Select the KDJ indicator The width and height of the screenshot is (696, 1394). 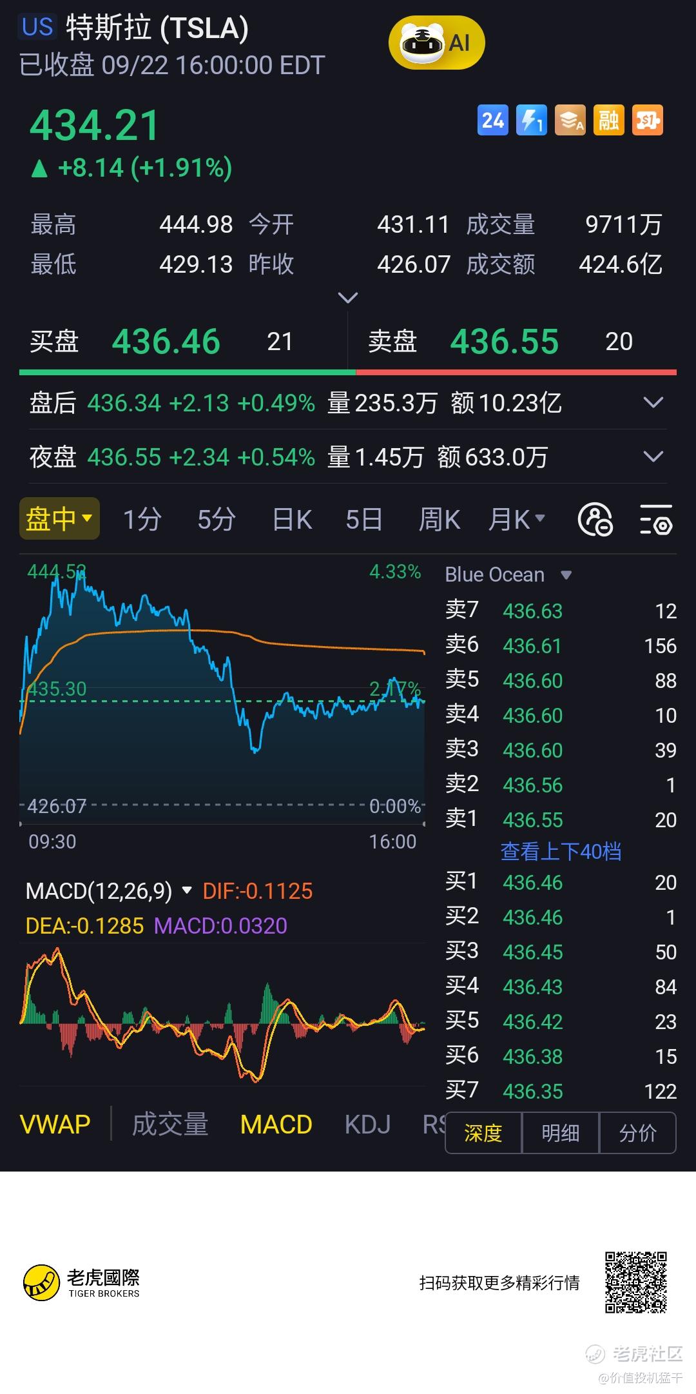point(367,1124)
